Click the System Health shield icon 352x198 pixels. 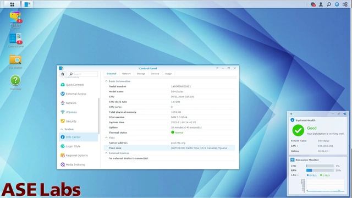[x=292, y=120]
